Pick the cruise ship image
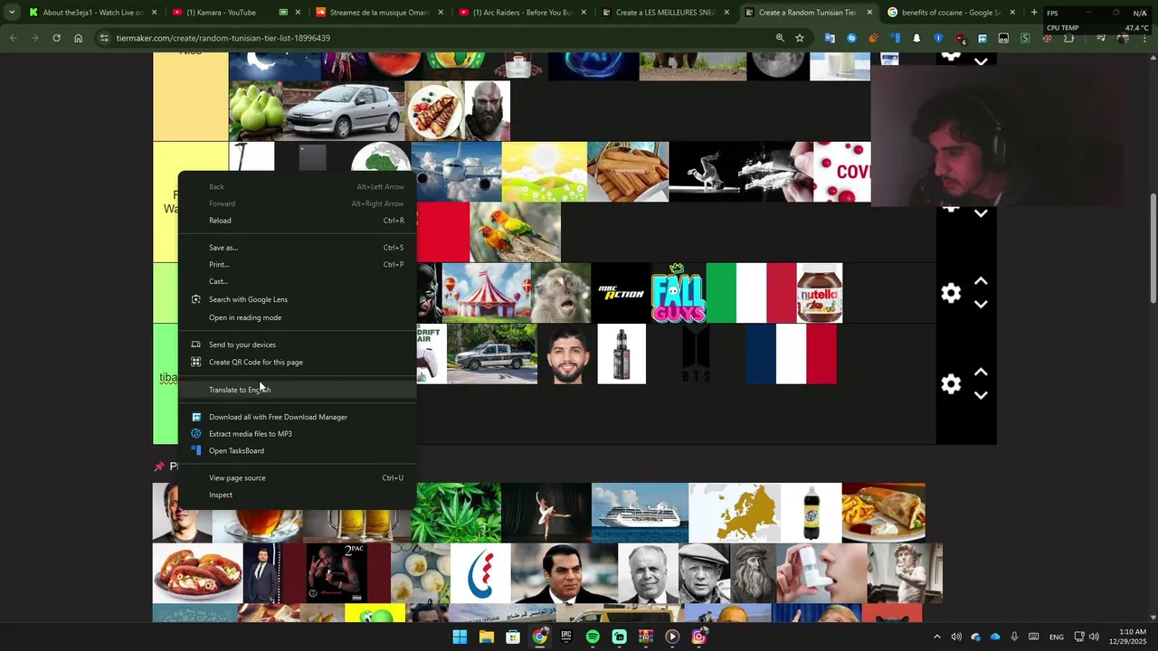The image size is (1158, 651). (x=640, y=513)
